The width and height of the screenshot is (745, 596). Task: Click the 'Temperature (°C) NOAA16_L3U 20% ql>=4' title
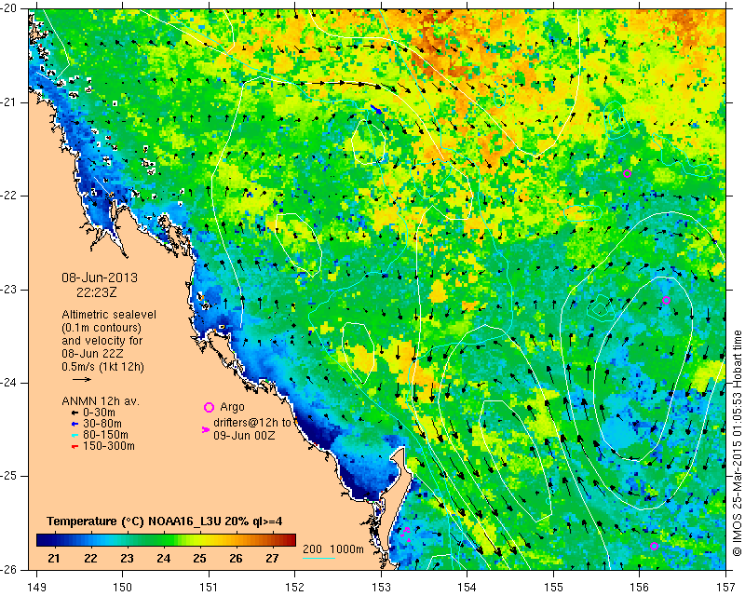(165, 521)
